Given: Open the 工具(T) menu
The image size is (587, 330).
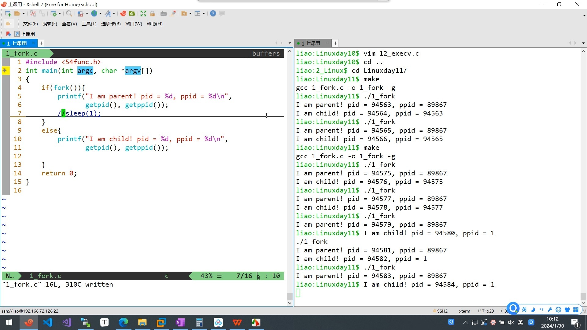Looking at the screenshot, I should (89, 24).
